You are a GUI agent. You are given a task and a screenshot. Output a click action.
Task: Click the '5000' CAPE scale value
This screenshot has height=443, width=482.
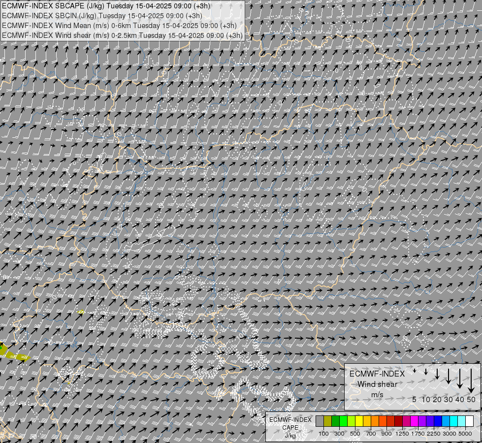pos(465,434)
